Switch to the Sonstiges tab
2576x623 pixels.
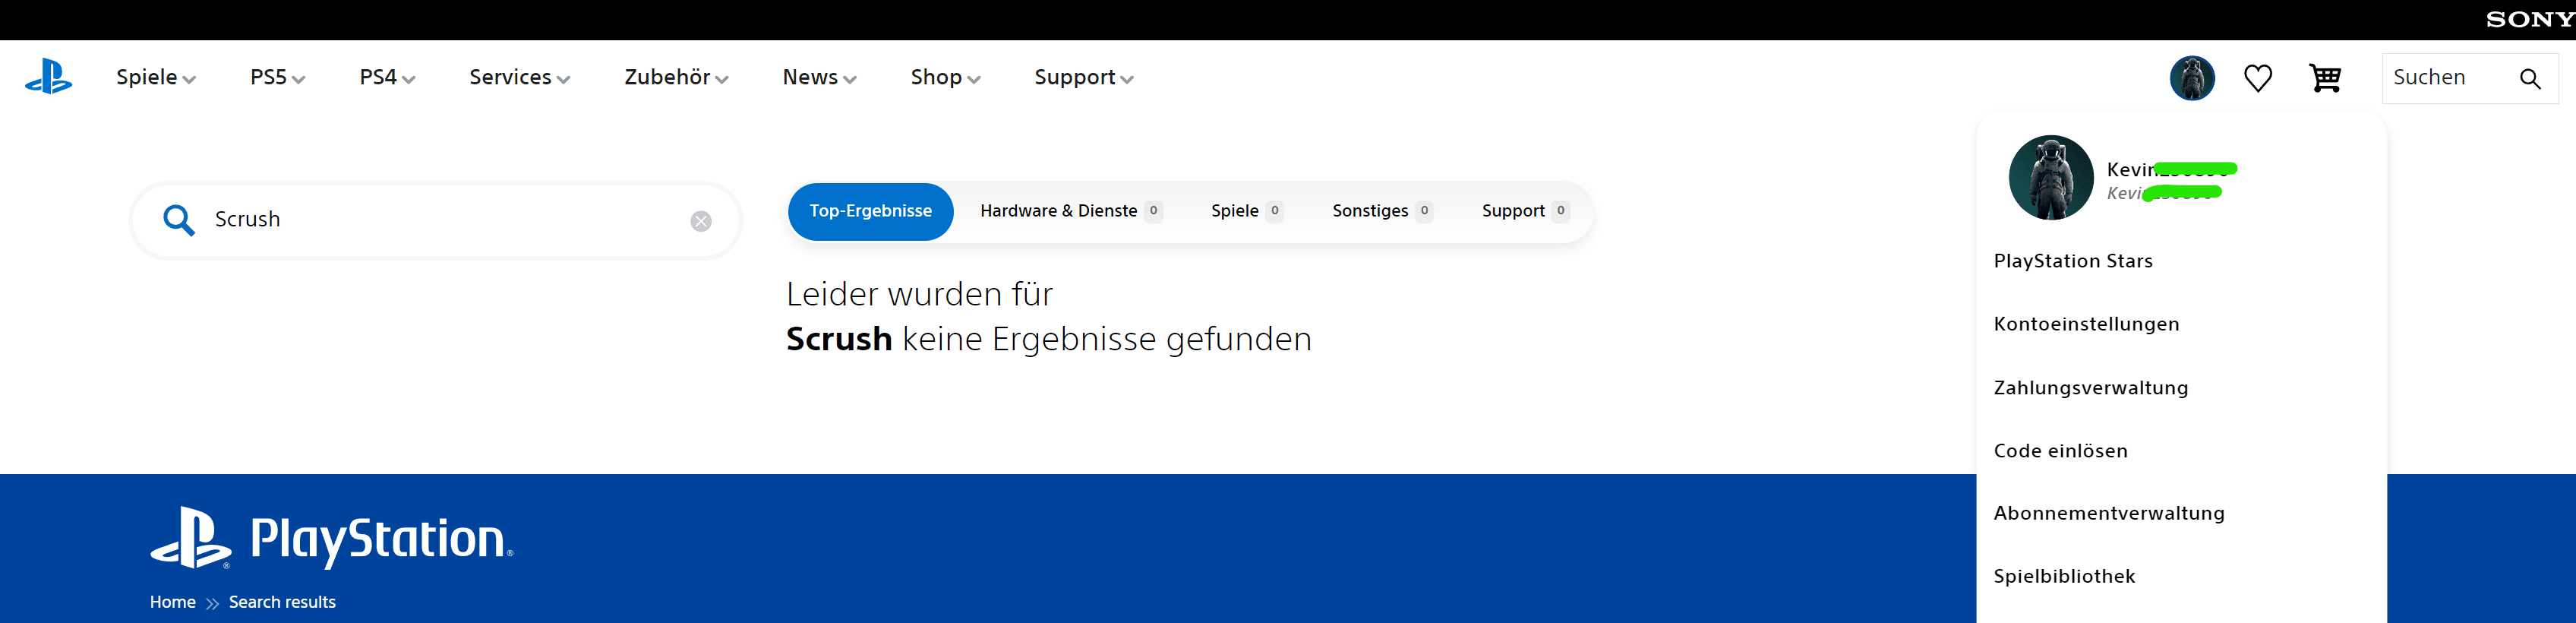coord(1382,211)
